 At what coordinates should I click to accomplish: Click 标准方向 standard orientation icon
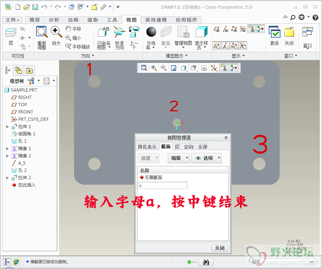pyautogui.click(x=119, y=38)
